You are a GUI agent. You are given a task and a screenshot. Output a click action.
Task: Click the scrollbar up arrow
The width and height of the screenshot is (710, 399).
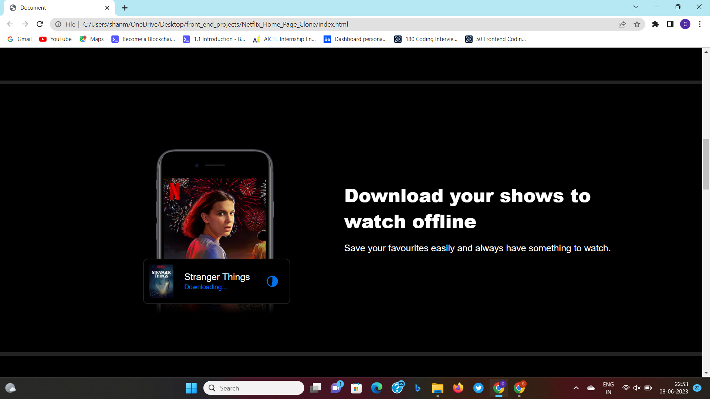706,52
